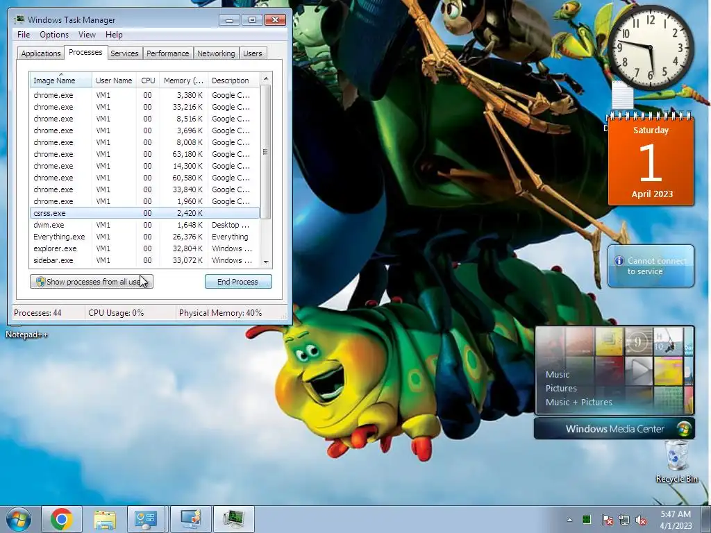711x533 pixels.
Task: Switch to the Networking tab
Action: click(216, 53)
